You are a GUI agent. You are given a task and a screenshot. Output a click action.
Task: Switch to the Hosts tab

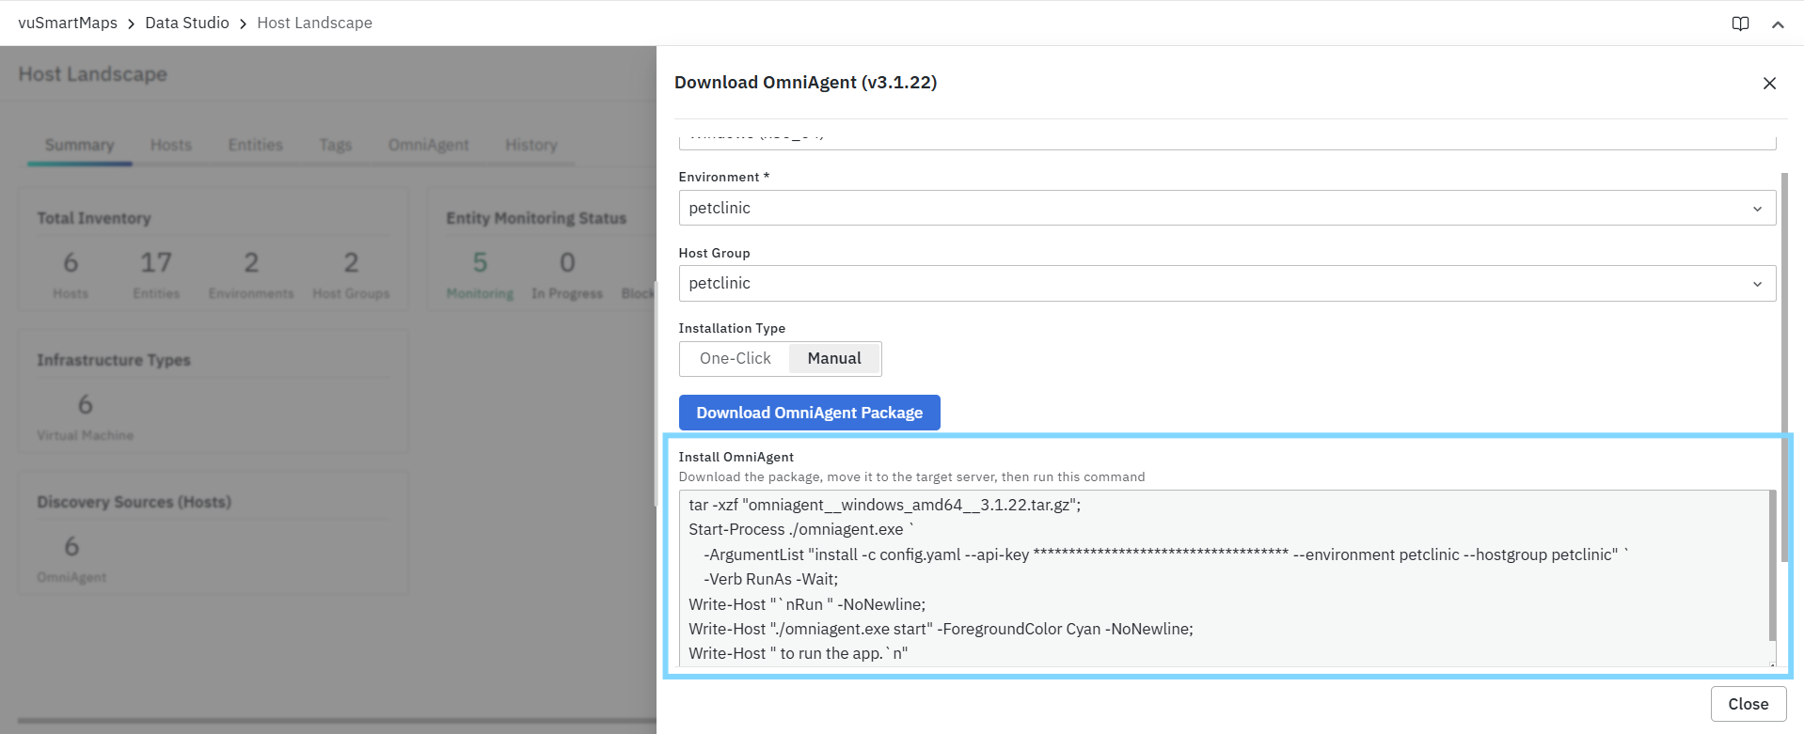171,145
